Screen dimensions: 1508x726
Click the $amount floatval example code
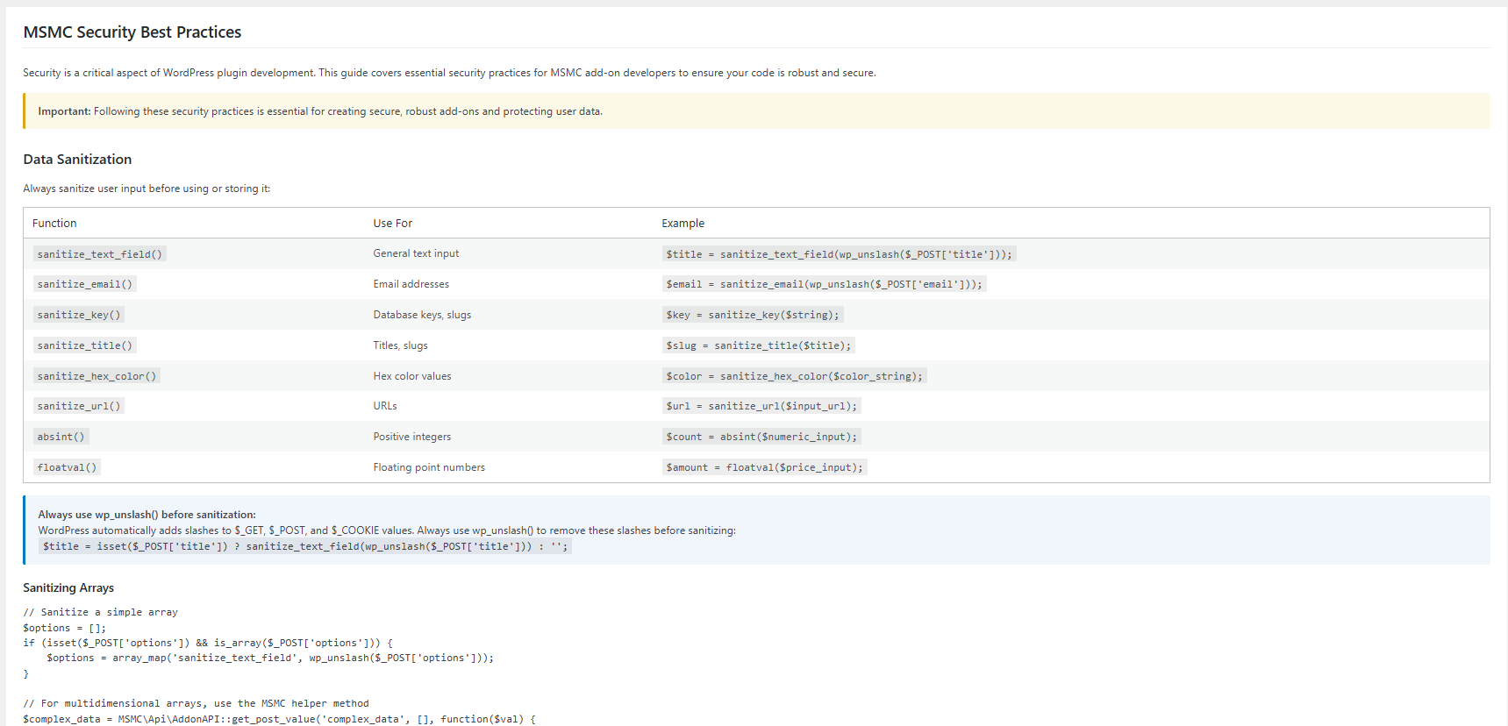coord(764,467)
